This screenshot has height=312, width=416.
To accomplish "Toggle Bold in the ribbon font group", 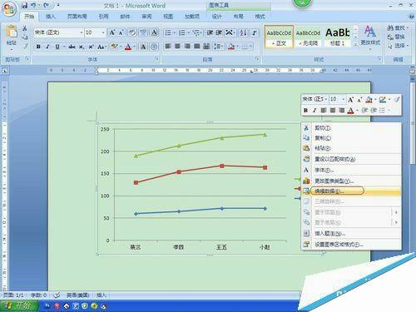I will (38, 47).
